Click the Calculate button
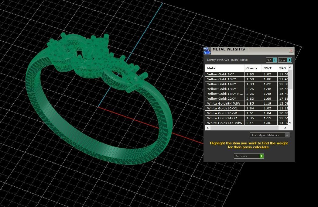318x207 pixels. [249, 156]
